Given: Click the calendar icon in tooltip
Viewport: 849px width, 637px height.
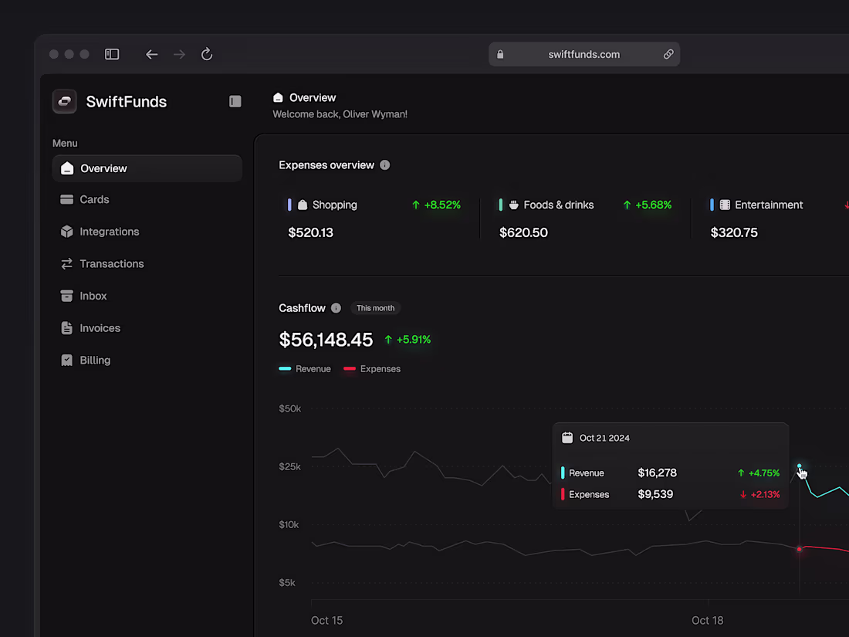Looking at the screenshot, I should pos(567,438).
